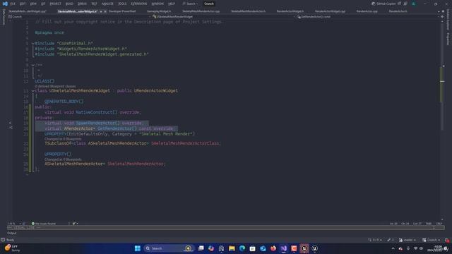452x254 pixels.
Task: Open the Analyze menu
Action: click(x=107, y=4)
